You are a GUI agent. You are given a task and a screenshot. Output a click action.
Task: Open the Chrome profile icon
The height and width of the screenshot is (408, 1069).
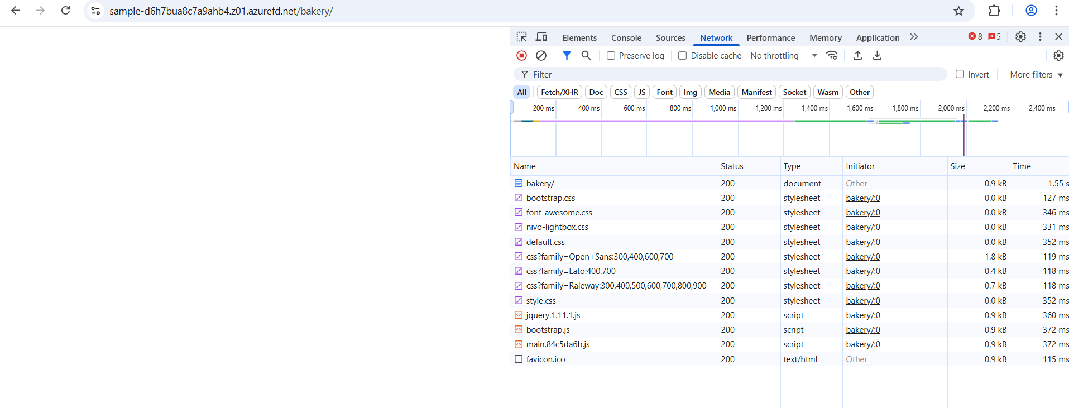coord(1031,11)
